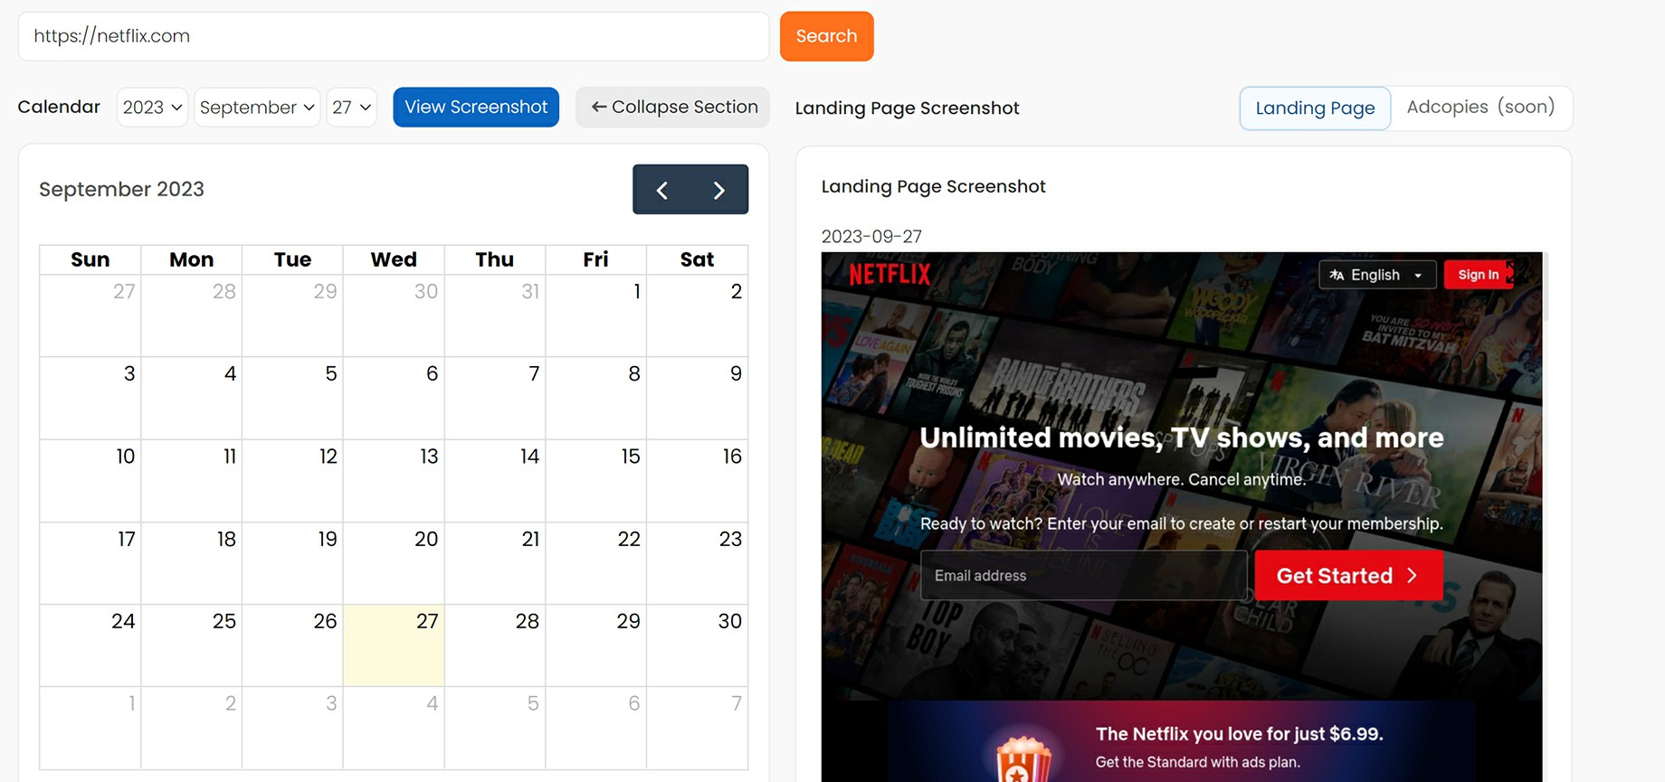Click Sign In on Netflix screenshot
Viewport: 1665px width, 782px height.
1479,275
